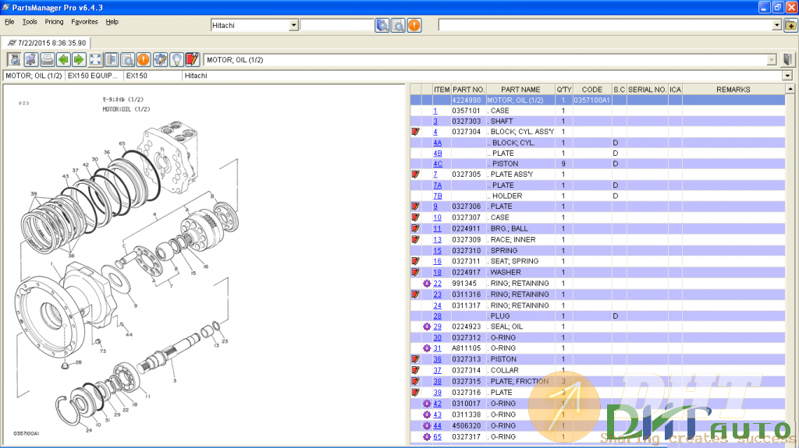Open the Favorites menu
799x448 pixels.
click(x=85, y=22)
